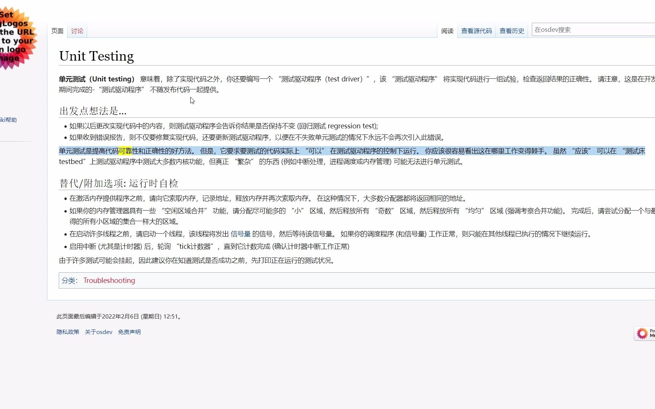Viewport: 655px width, 409px height.
Task: Click the bullet mentioning regression test
Action: pyautogui.click(x=224, y=126)
